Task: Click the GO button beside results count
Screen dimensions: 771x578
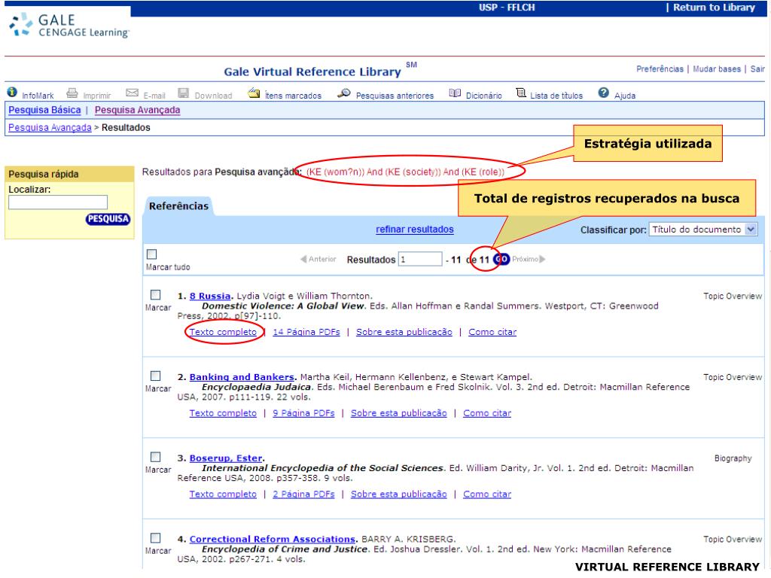Action: [x=501, y=259]
